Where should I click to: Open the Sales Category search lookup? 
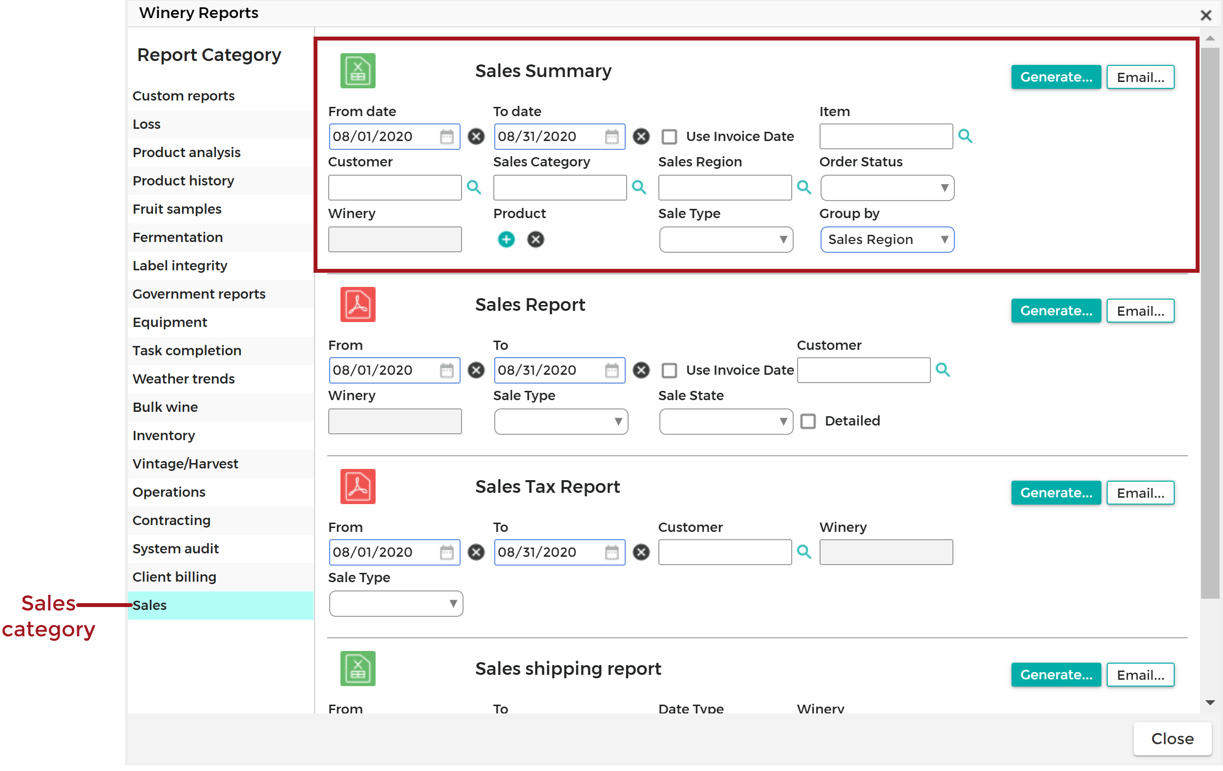coord(639,187)
